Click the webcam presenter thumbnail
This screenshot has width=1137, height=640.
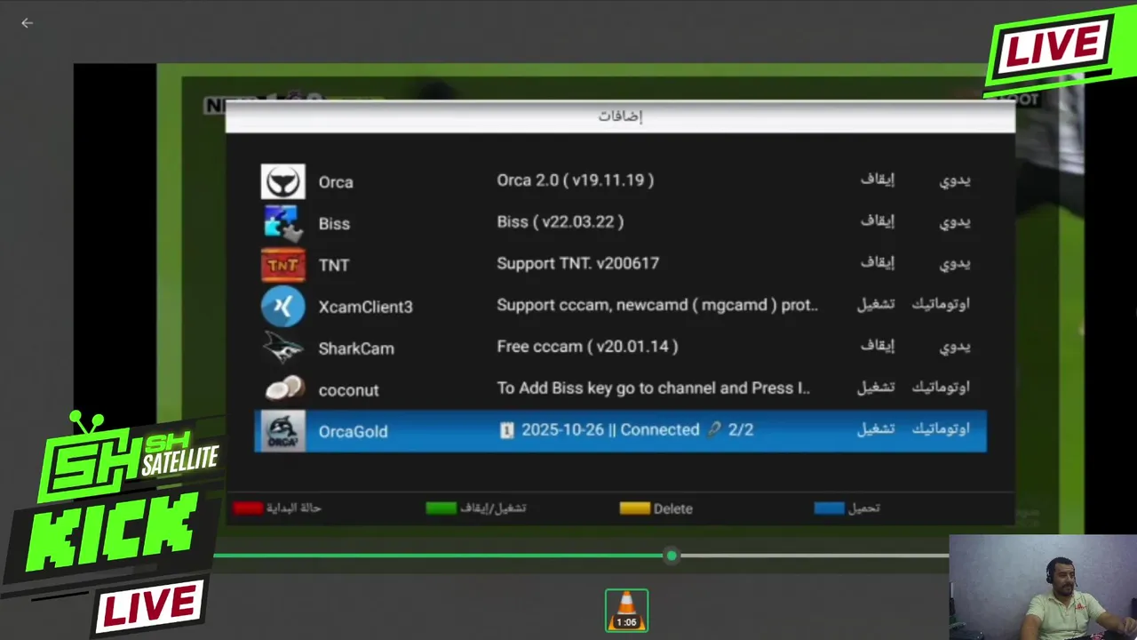point(1043,587)
